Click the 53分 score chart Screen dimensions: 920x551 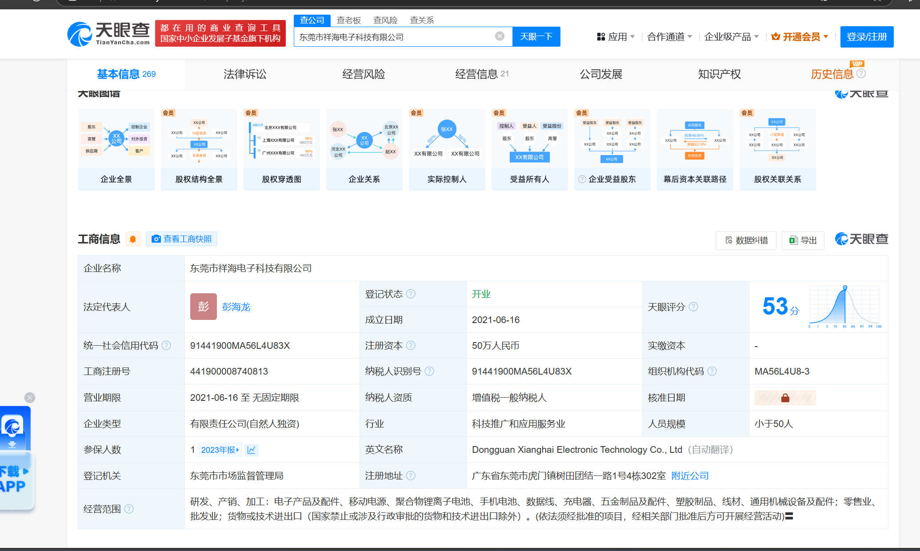[x=844, y=307]
